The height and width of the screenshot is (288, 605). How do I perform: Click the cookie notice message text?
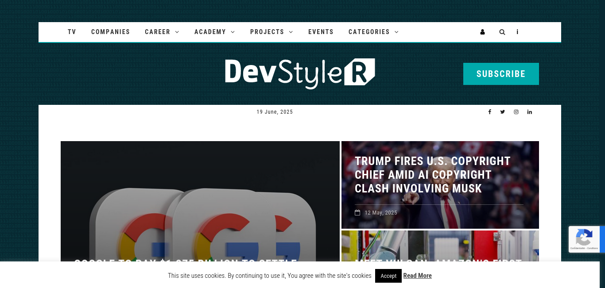pyautogui.click(x=270, y=276)
